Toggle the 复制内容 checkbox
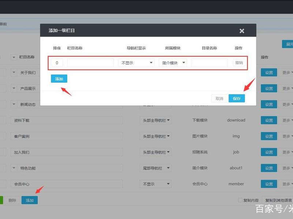Image resolution: width=293 pixels, height=219 pixels. pos(240,200)
